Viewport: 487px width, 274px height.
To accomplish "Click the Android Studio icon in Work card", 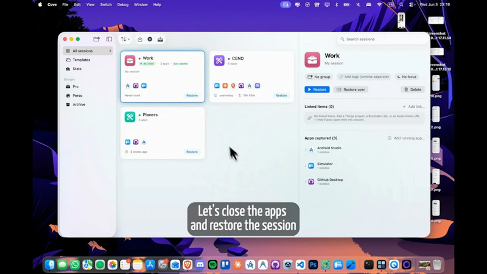I will [128, 86].
